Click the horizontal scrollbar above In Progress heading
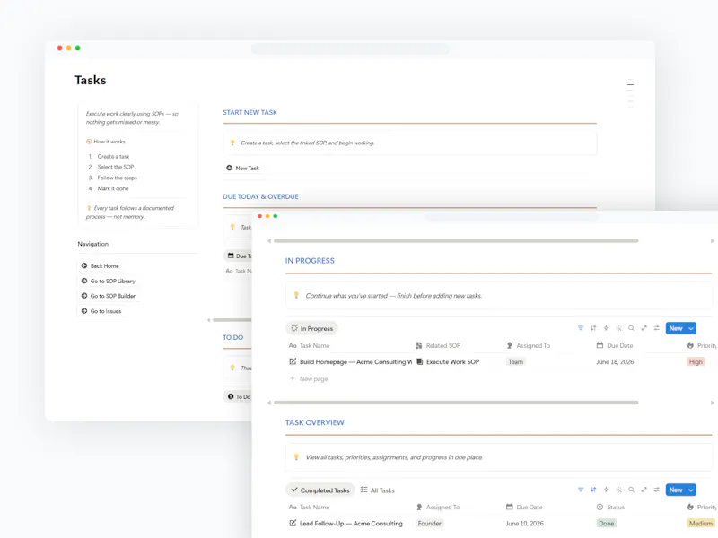 pos(456,240)
